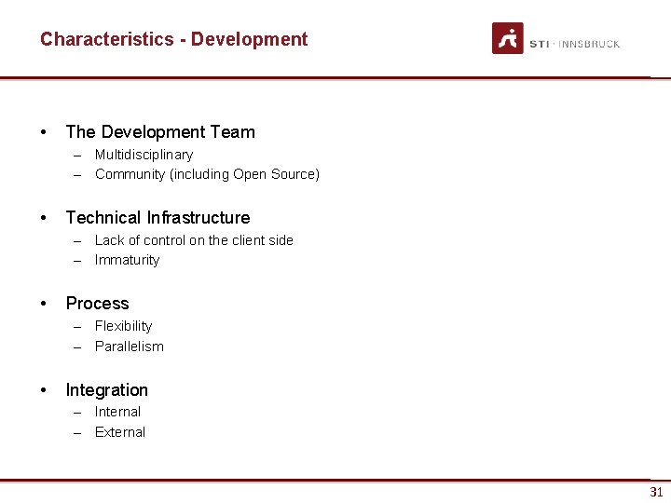Select the slide title 'Characteristics - Development'

(x=173, y=39)
